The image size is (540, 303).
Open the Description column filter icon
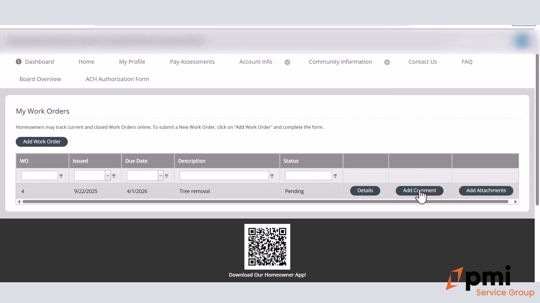click(x=272, y=176)
